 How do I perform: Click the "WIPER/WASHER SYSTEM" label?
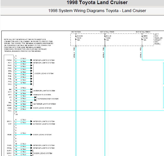48,99
